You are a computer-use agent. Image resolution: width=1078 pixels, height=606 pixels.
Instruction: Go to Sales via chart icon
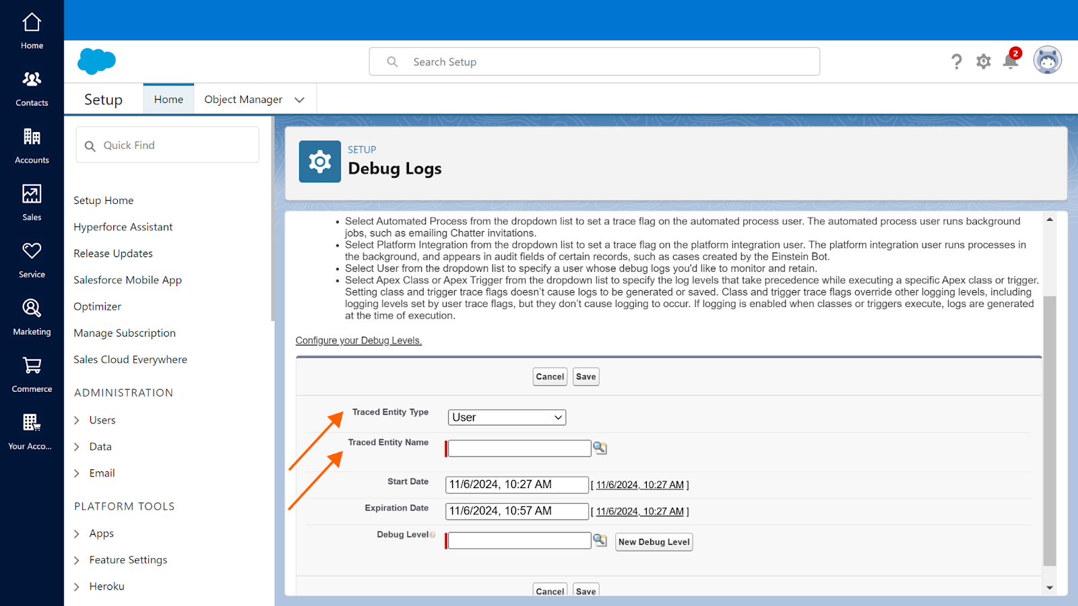pos(32,203)
